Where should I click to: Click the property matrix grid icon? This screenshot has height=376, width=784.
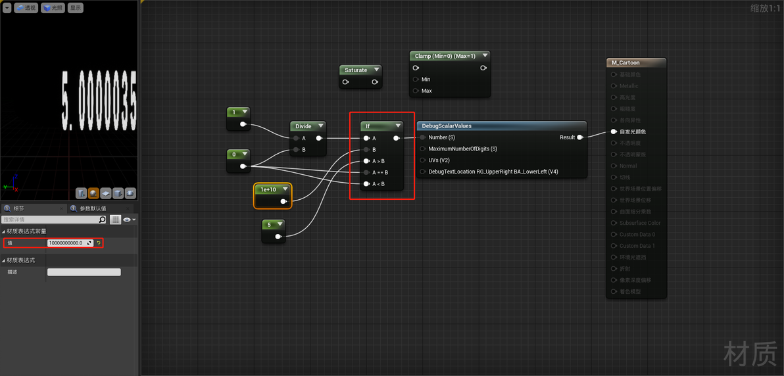[116, 220]
